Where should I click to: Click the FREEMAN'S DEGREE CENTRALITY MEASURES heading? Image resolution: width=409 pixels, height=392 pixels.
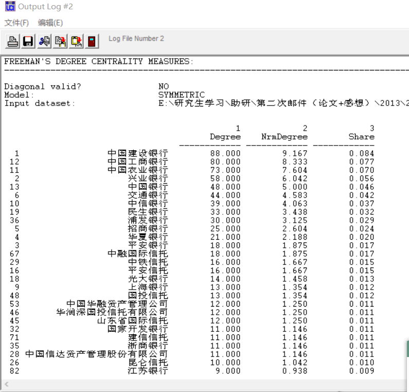point(99,62)
